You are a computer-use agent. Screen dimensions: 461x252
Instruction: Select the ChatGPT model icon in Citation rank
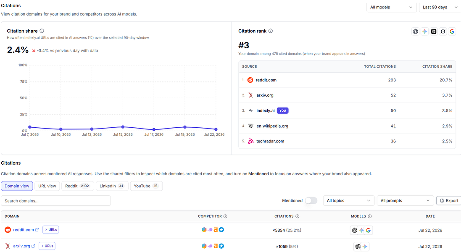415,31
